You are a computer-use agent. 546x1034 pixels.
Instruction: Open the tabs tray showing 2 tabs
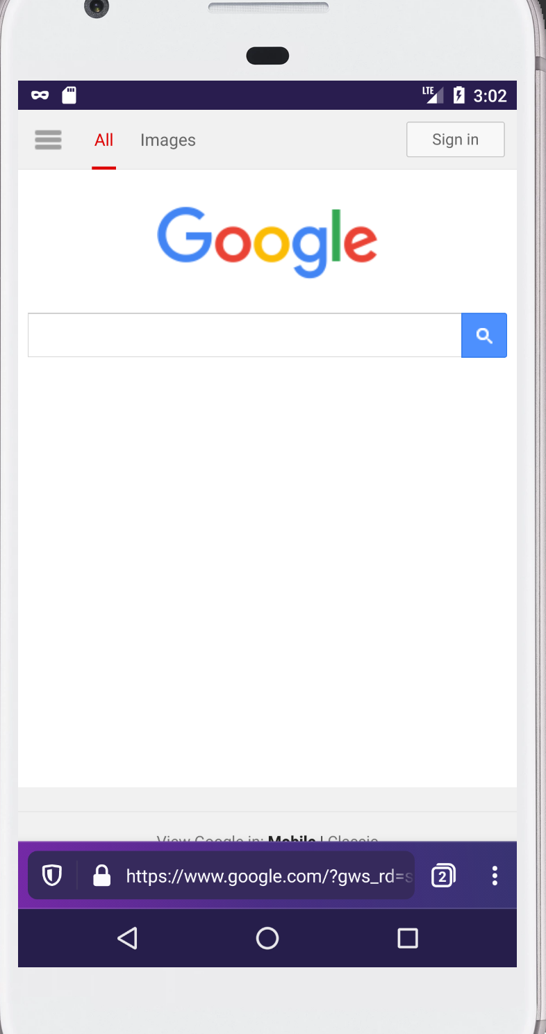click(443, 876)
